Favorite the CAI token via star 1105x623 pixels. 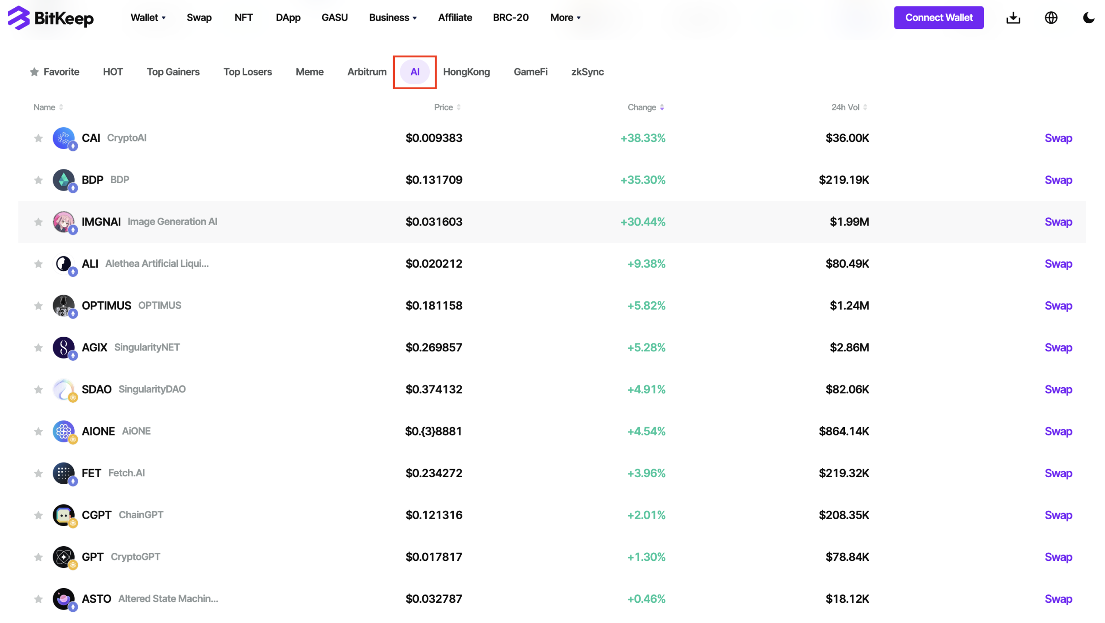coord(38,138)
